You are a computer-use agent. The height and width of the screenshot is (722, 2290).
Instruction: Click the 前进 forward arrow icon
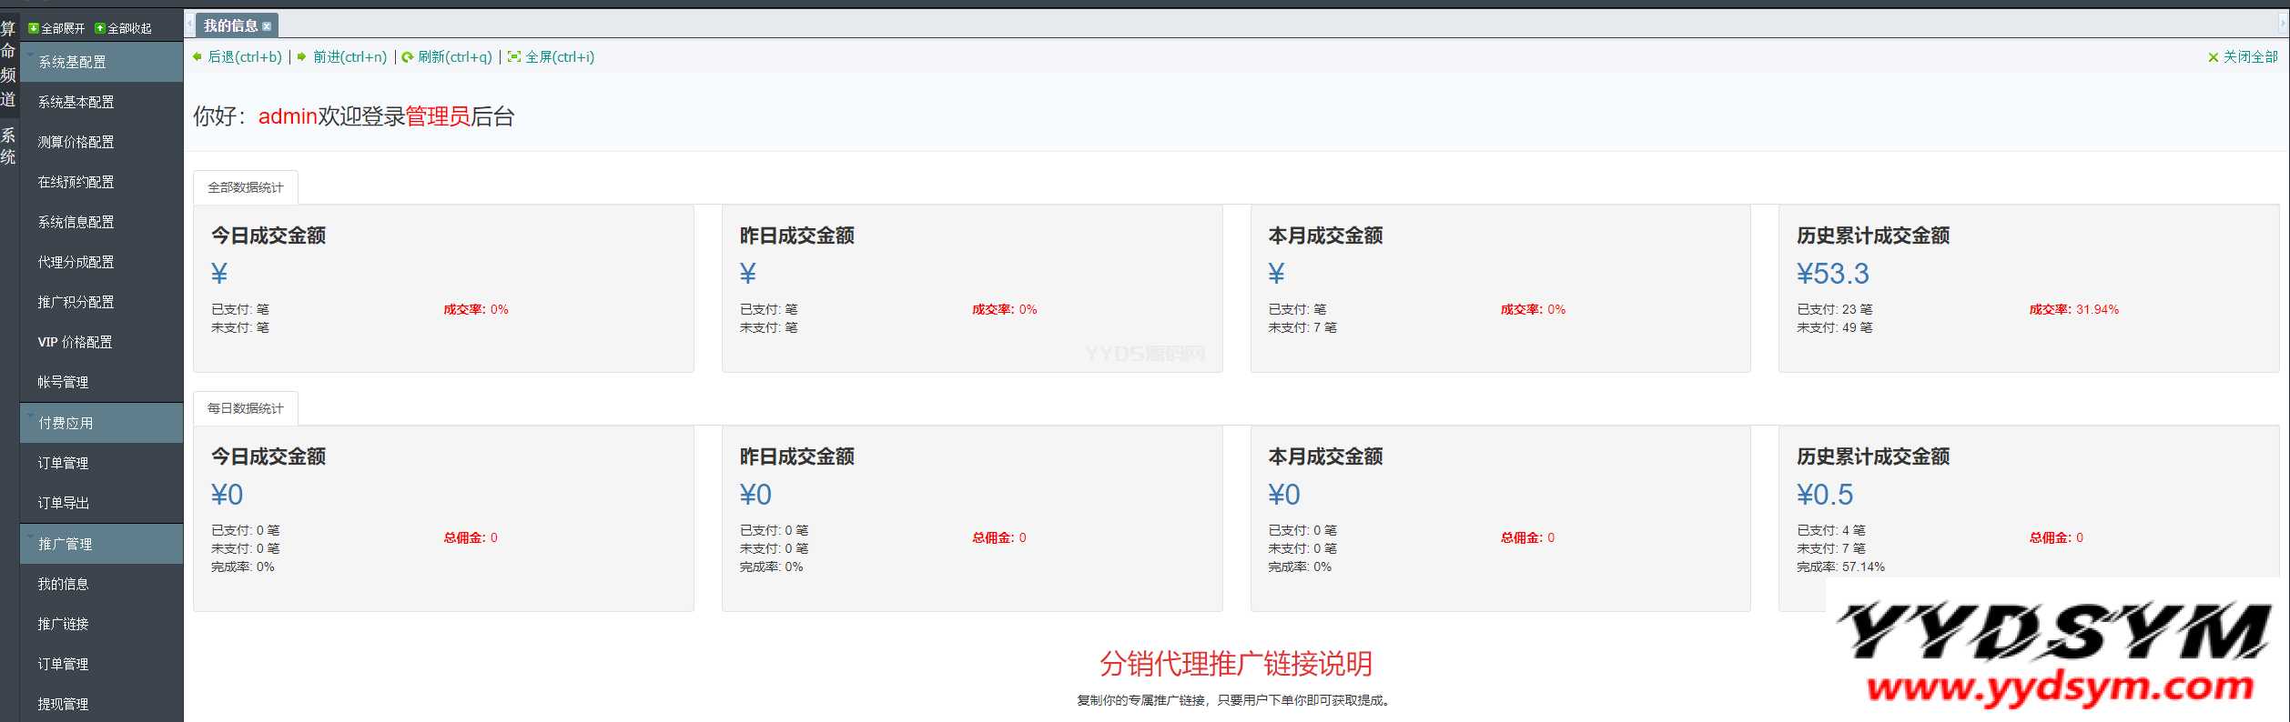point(302,57)
